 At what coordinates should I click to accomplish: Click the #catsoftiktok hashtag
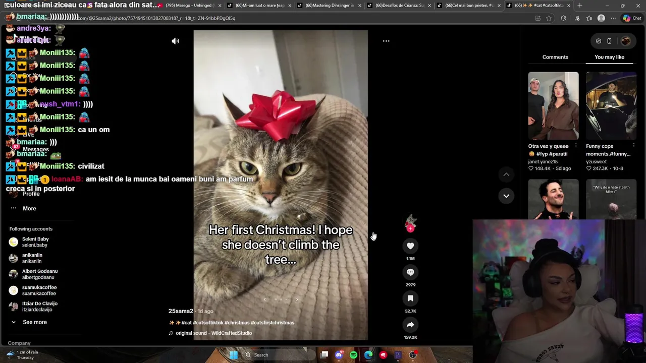click(208, 323)
